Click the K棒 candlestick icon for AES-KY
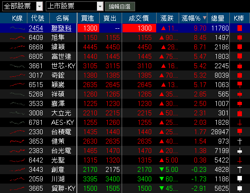 click(x=240, y=123)
